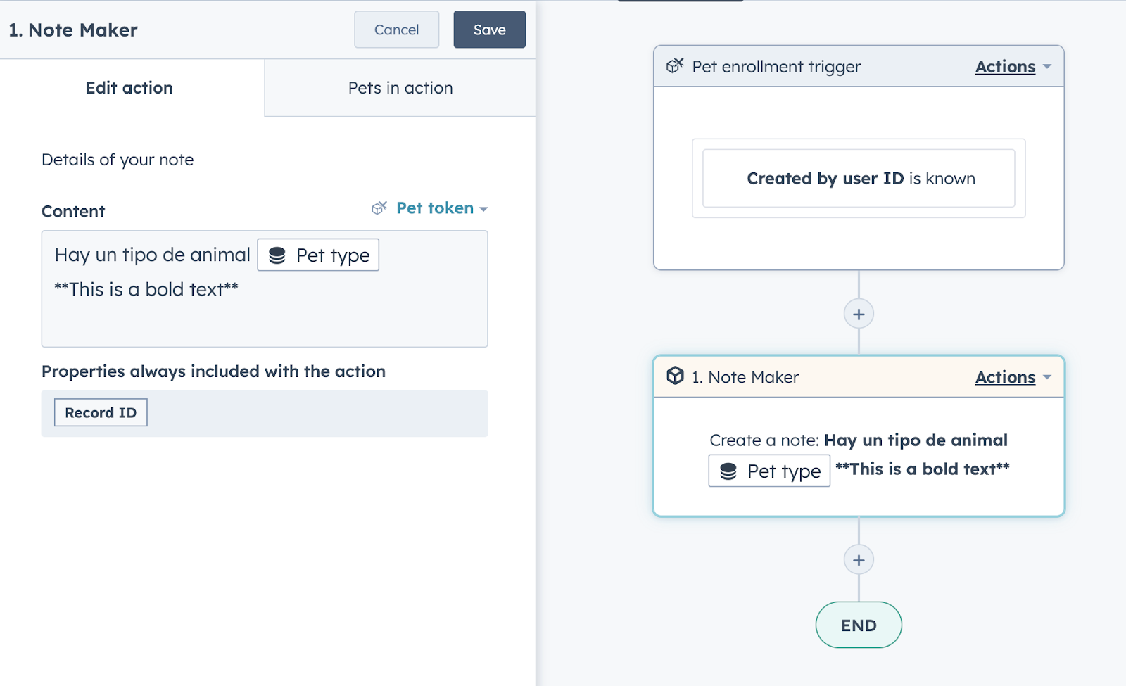Select the Pet type token in the Content editor
The height and width of the screenshot is (686, 1126).
318,255
